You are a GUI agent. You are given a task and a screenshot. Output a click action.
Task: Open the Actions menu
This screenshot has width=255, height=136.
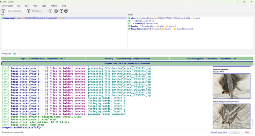pyautogui.click(x=54, y=6)
